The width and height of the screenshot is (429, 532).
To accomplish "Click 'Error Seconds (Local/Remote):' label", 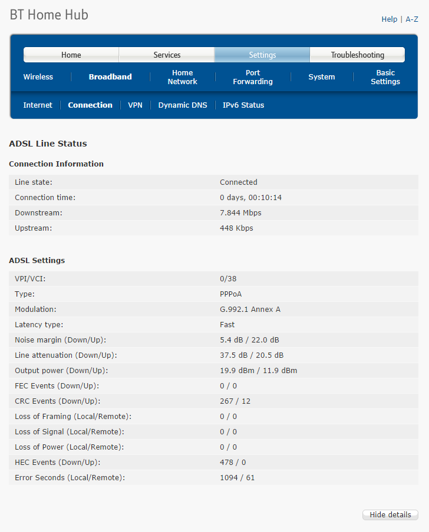I will (x=70, y=477).
